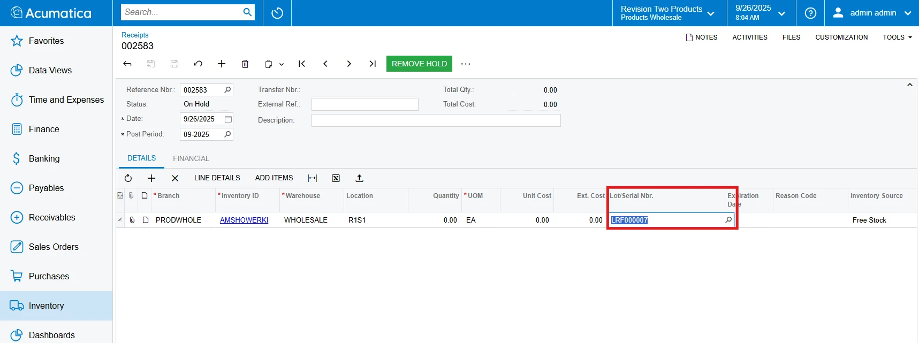Open the Customization menu
Viewport: 919px width, 343px height.
click(841, 37)
